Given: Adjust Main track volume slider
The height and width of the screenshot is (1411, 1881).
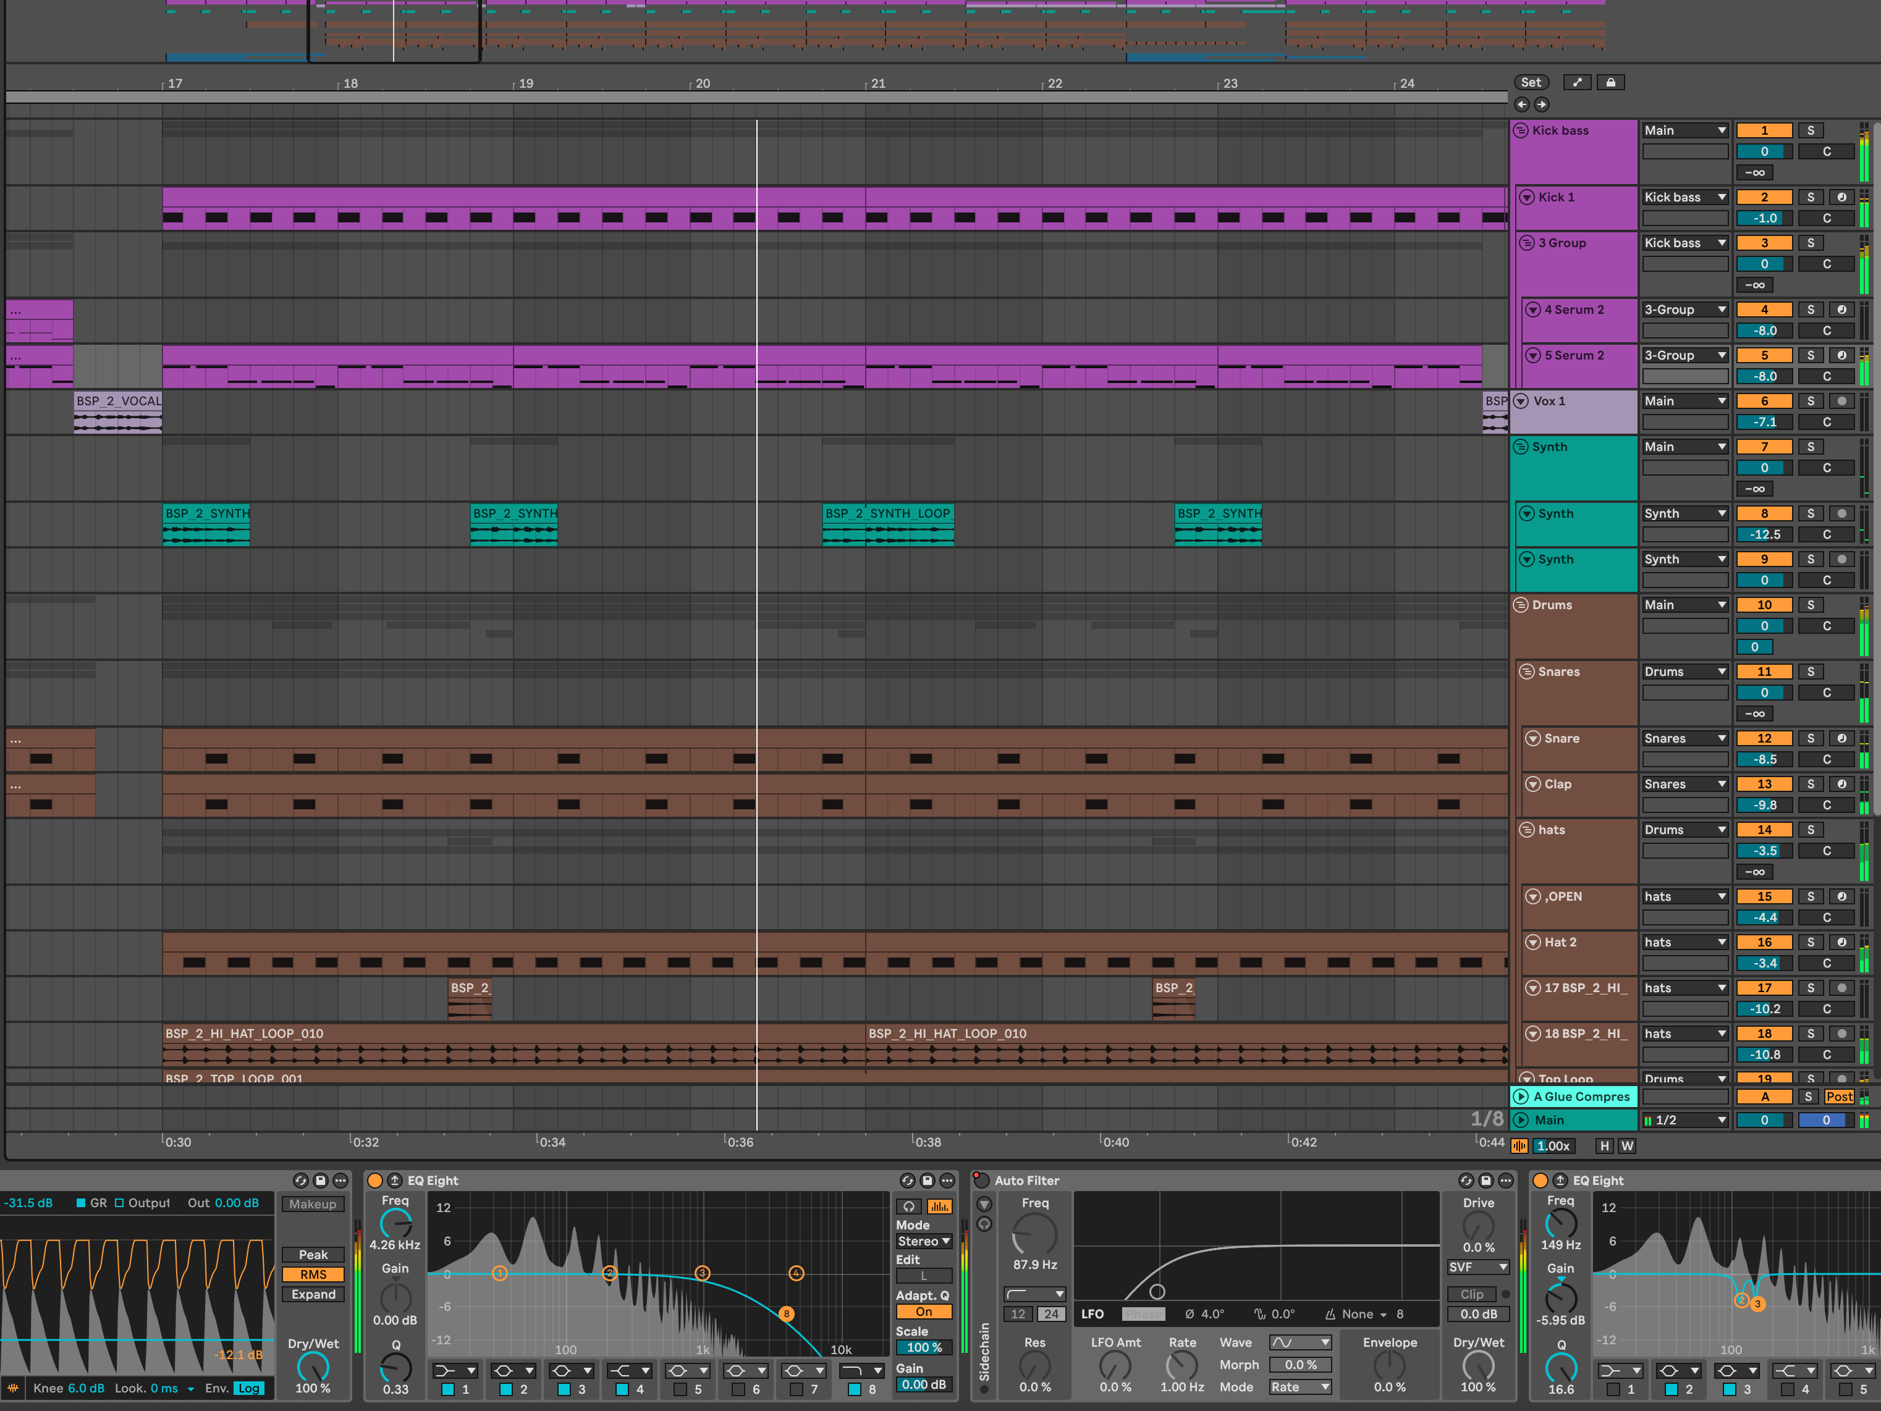Looking at the screenshot, I should coord(1764,1120).
